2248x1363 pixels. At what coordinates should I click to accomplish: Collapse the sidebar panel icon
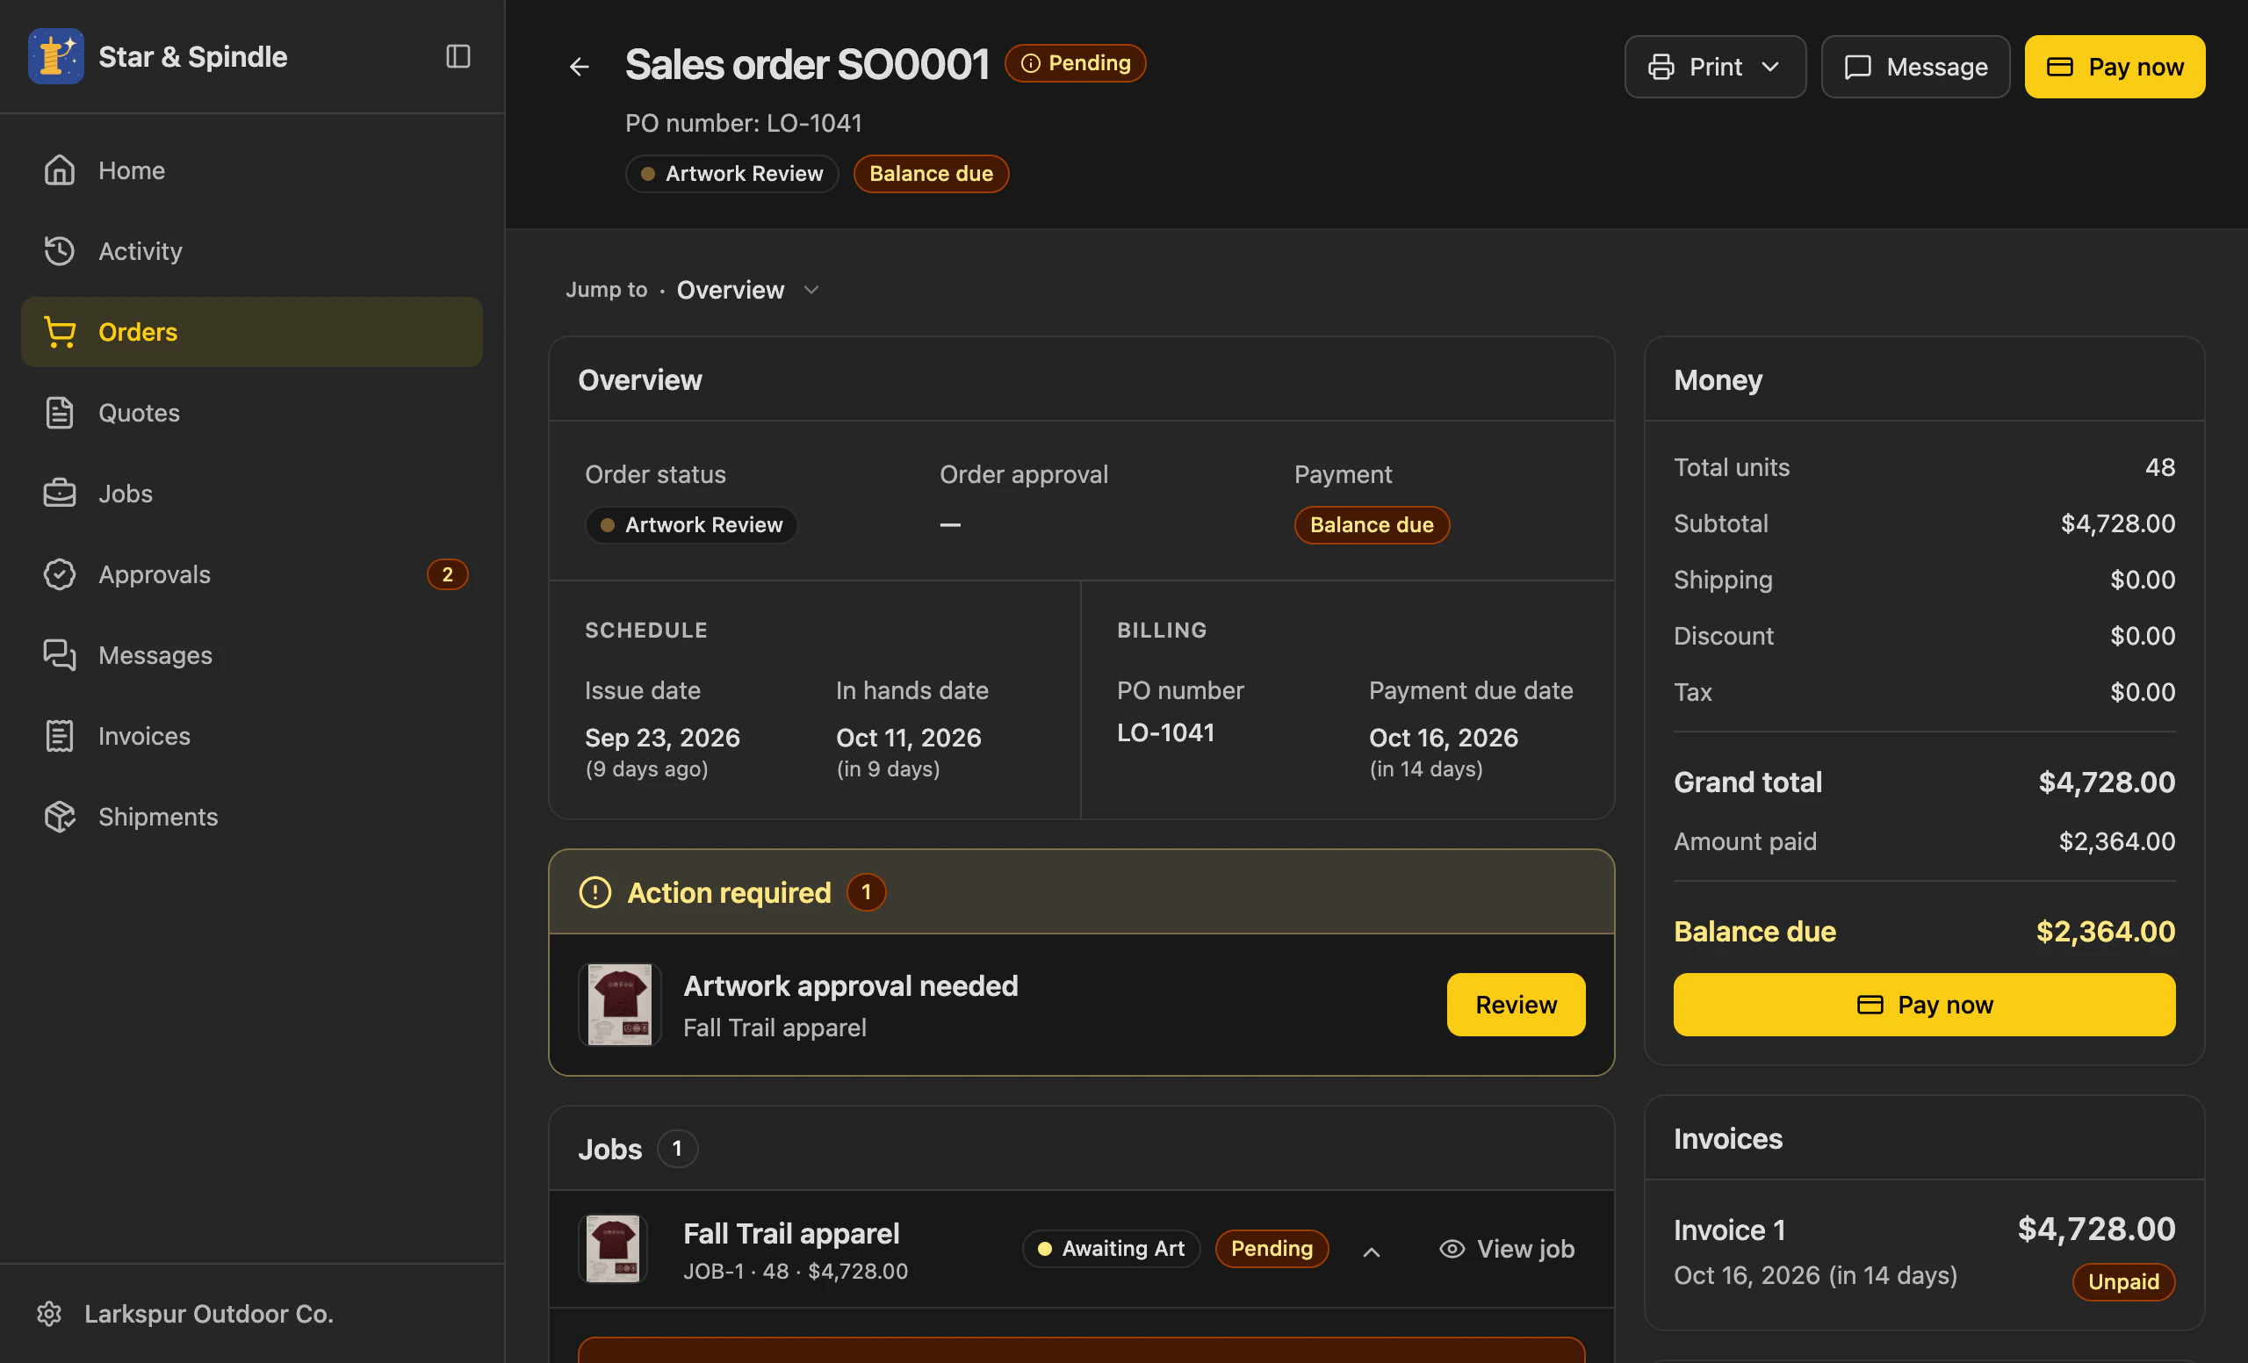458,56
